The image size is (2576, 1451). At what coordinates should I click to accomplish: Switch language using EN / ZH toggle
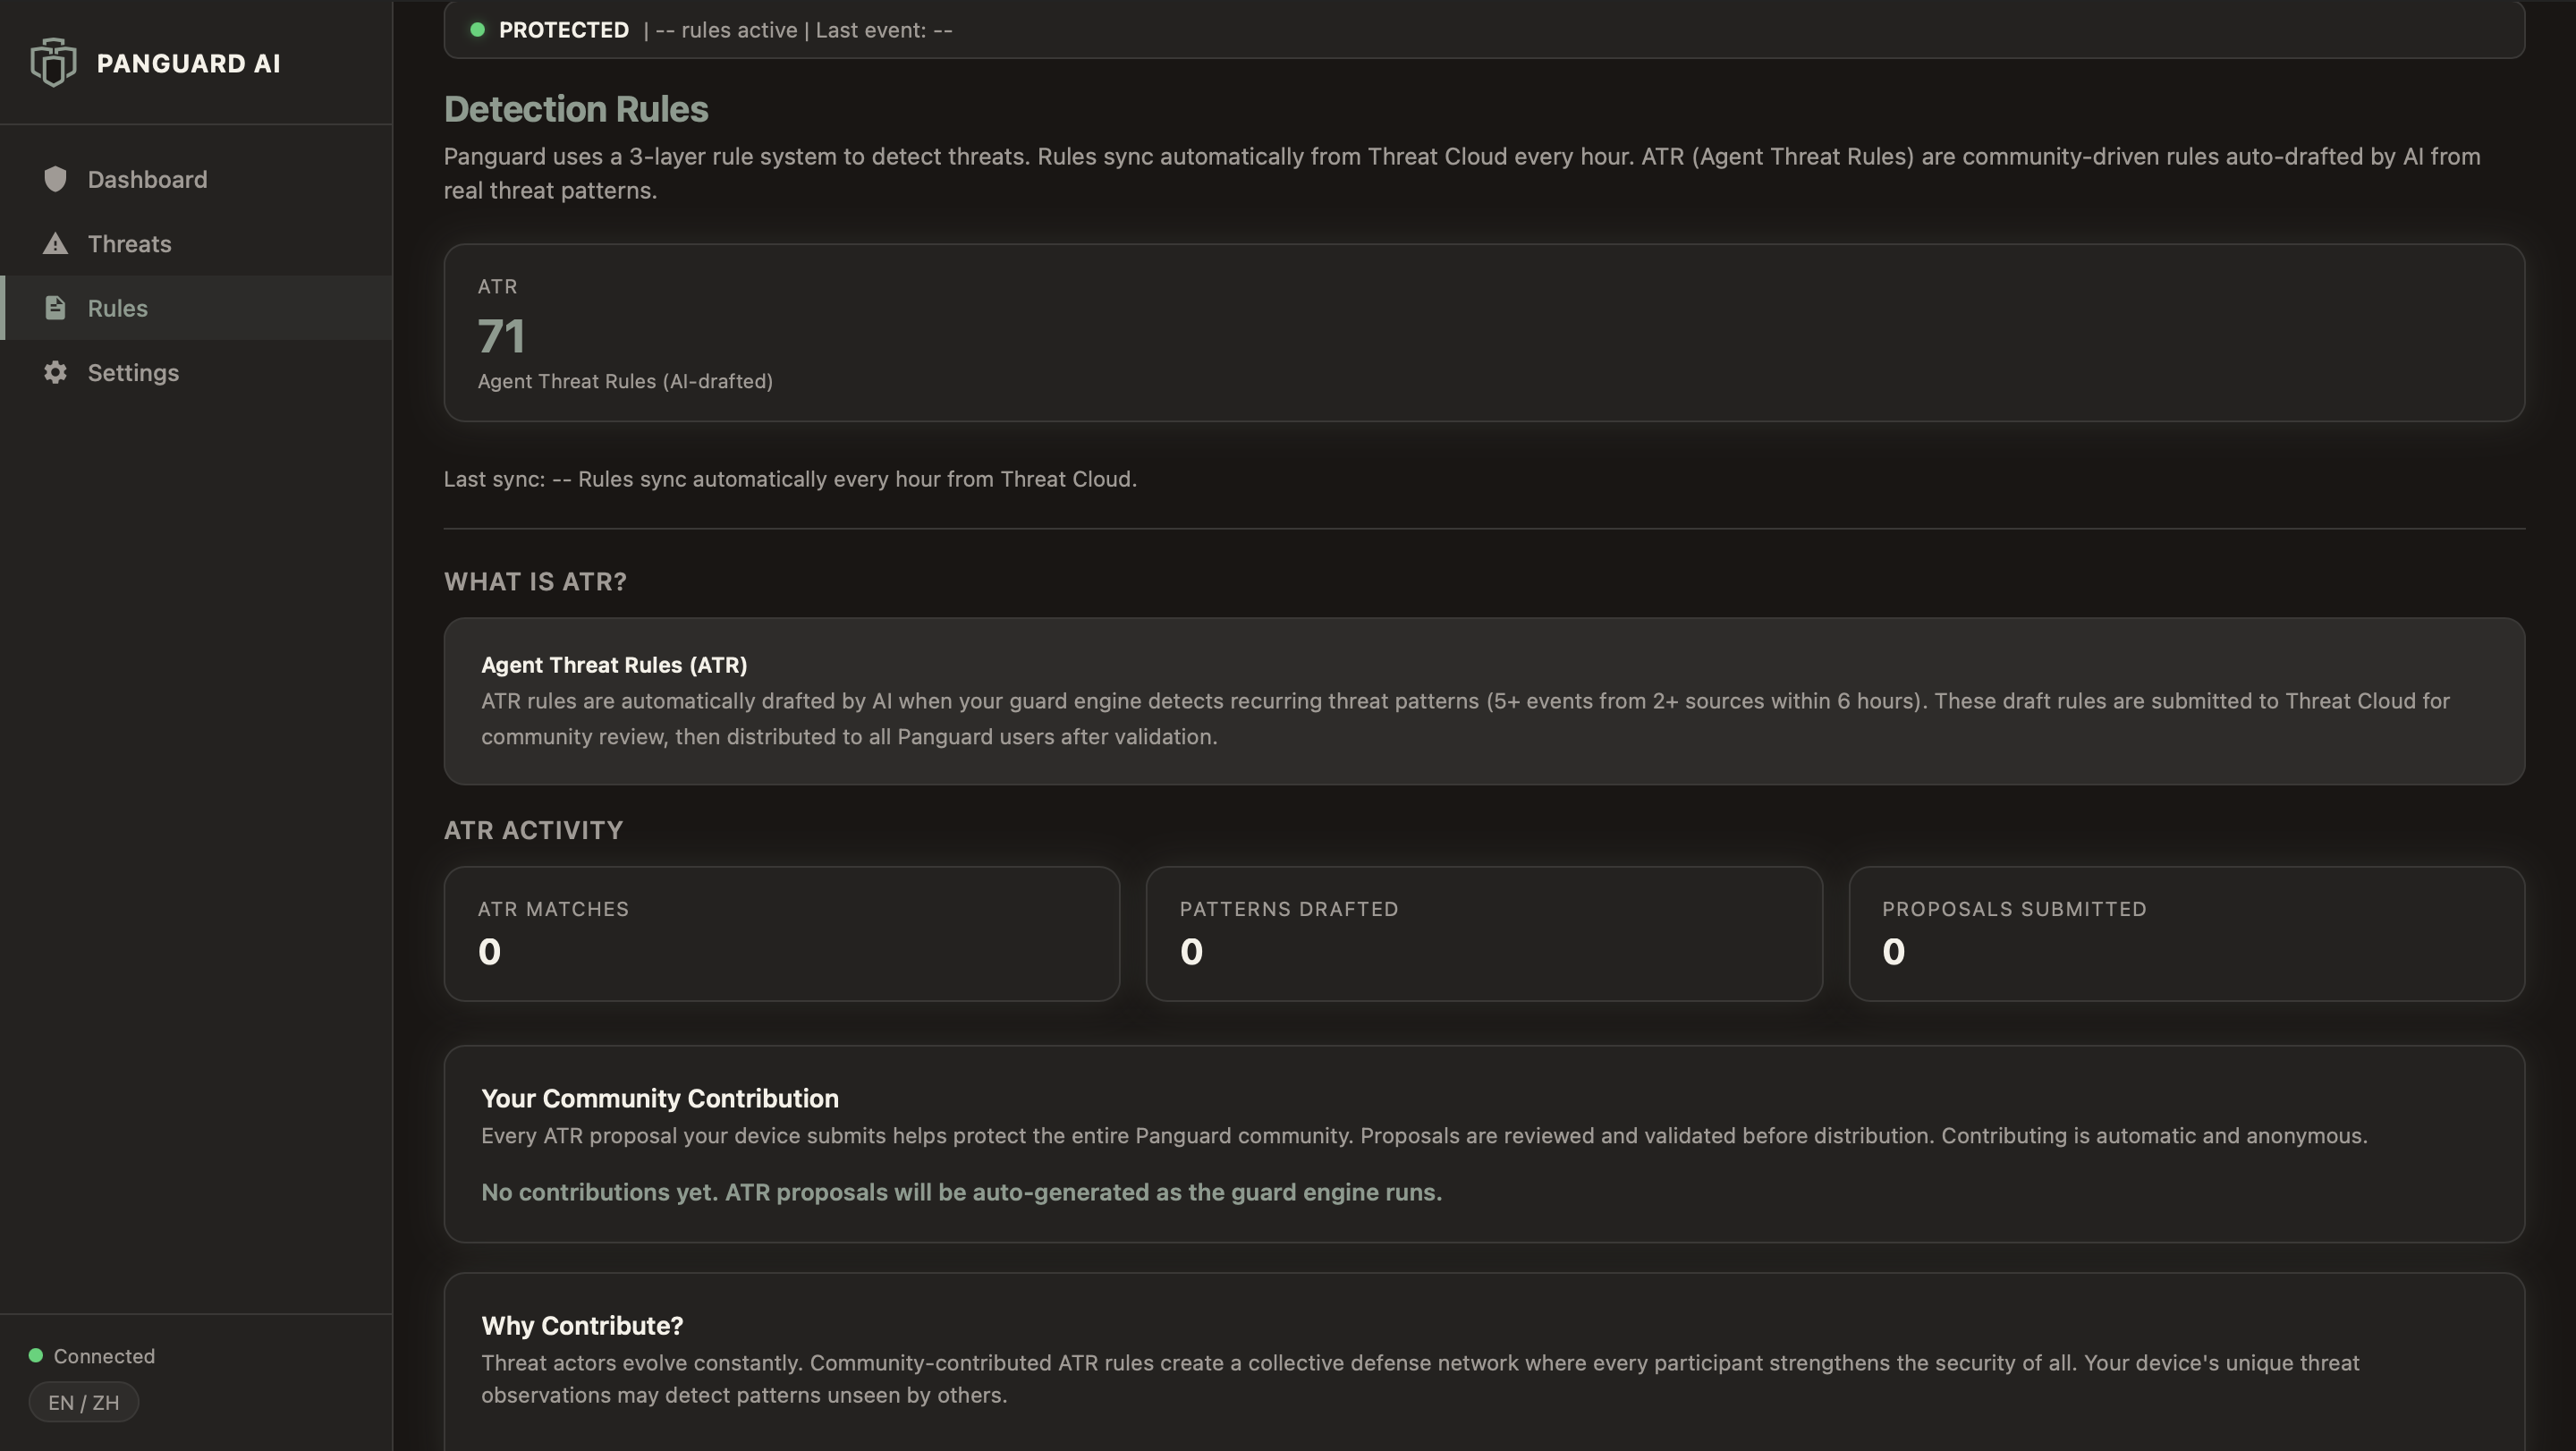click(83, 1402)
